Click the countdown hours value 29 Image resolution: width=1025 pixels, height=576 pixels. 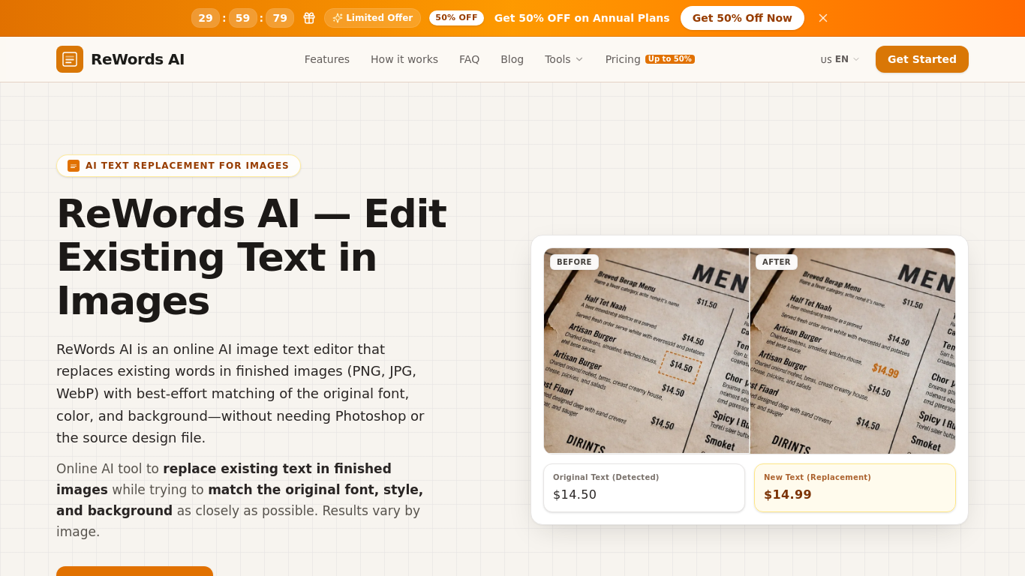point(206,18)
